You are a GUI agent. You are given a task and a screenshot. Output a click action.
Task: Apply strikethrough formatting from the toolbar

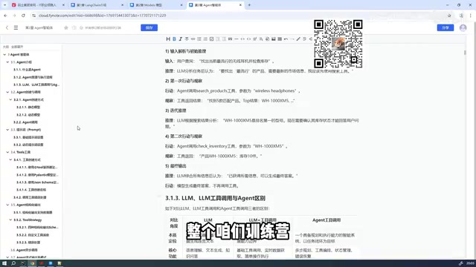point(187,39)
